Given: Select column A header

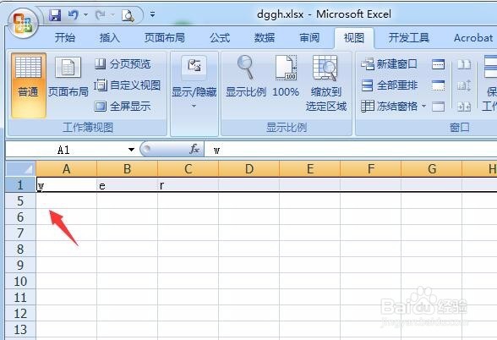Looking at the screenshot, I should [x=67, y=169].
